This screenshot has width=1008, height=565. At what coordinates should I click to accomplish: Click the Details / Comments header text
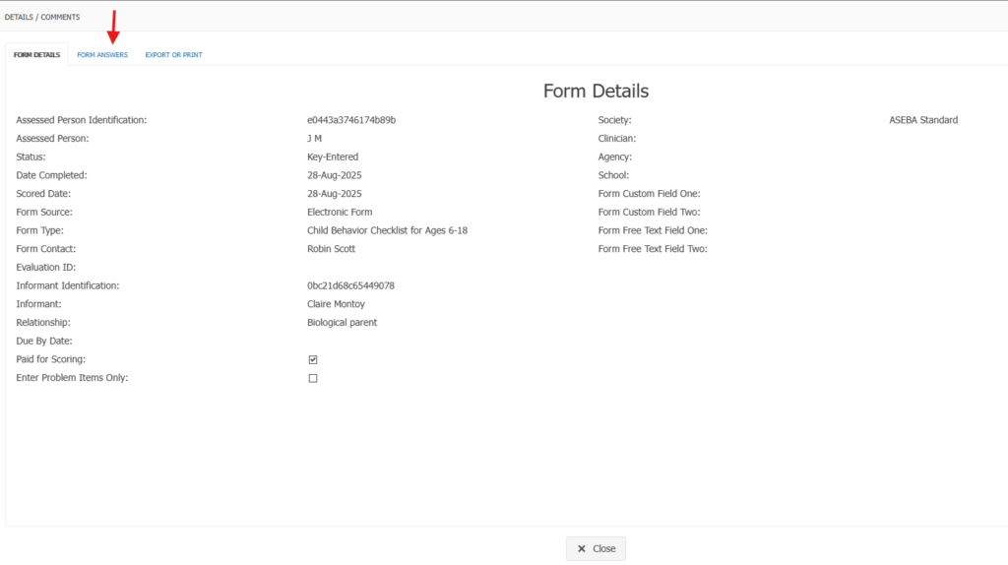click(42, 17)
